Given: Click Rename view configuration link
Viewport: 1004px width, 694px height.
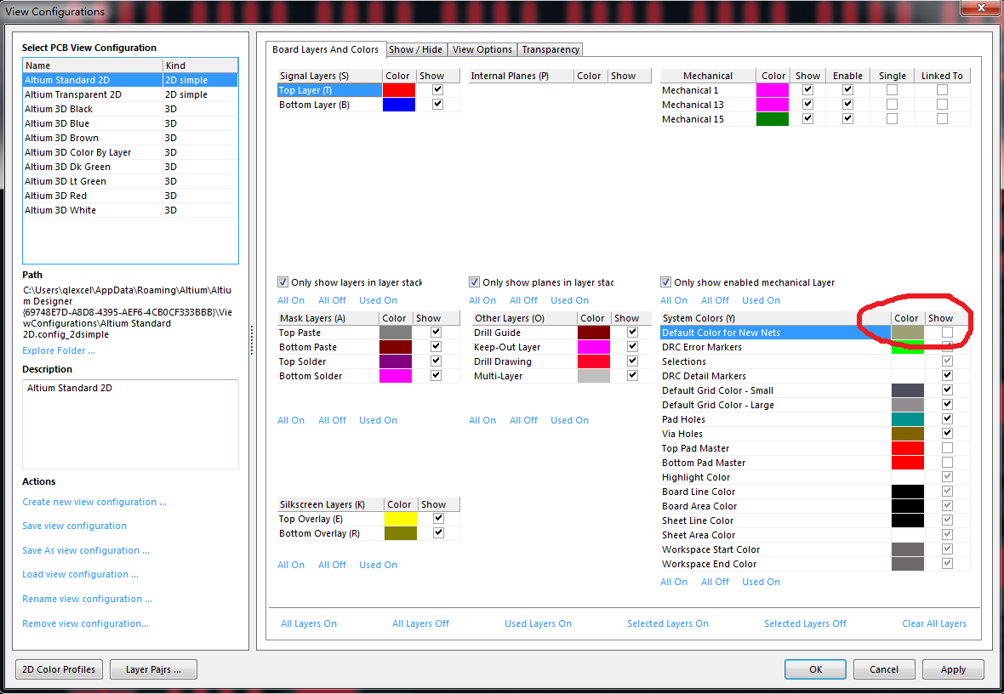Looking at the screenshot, I should point(87,599).
